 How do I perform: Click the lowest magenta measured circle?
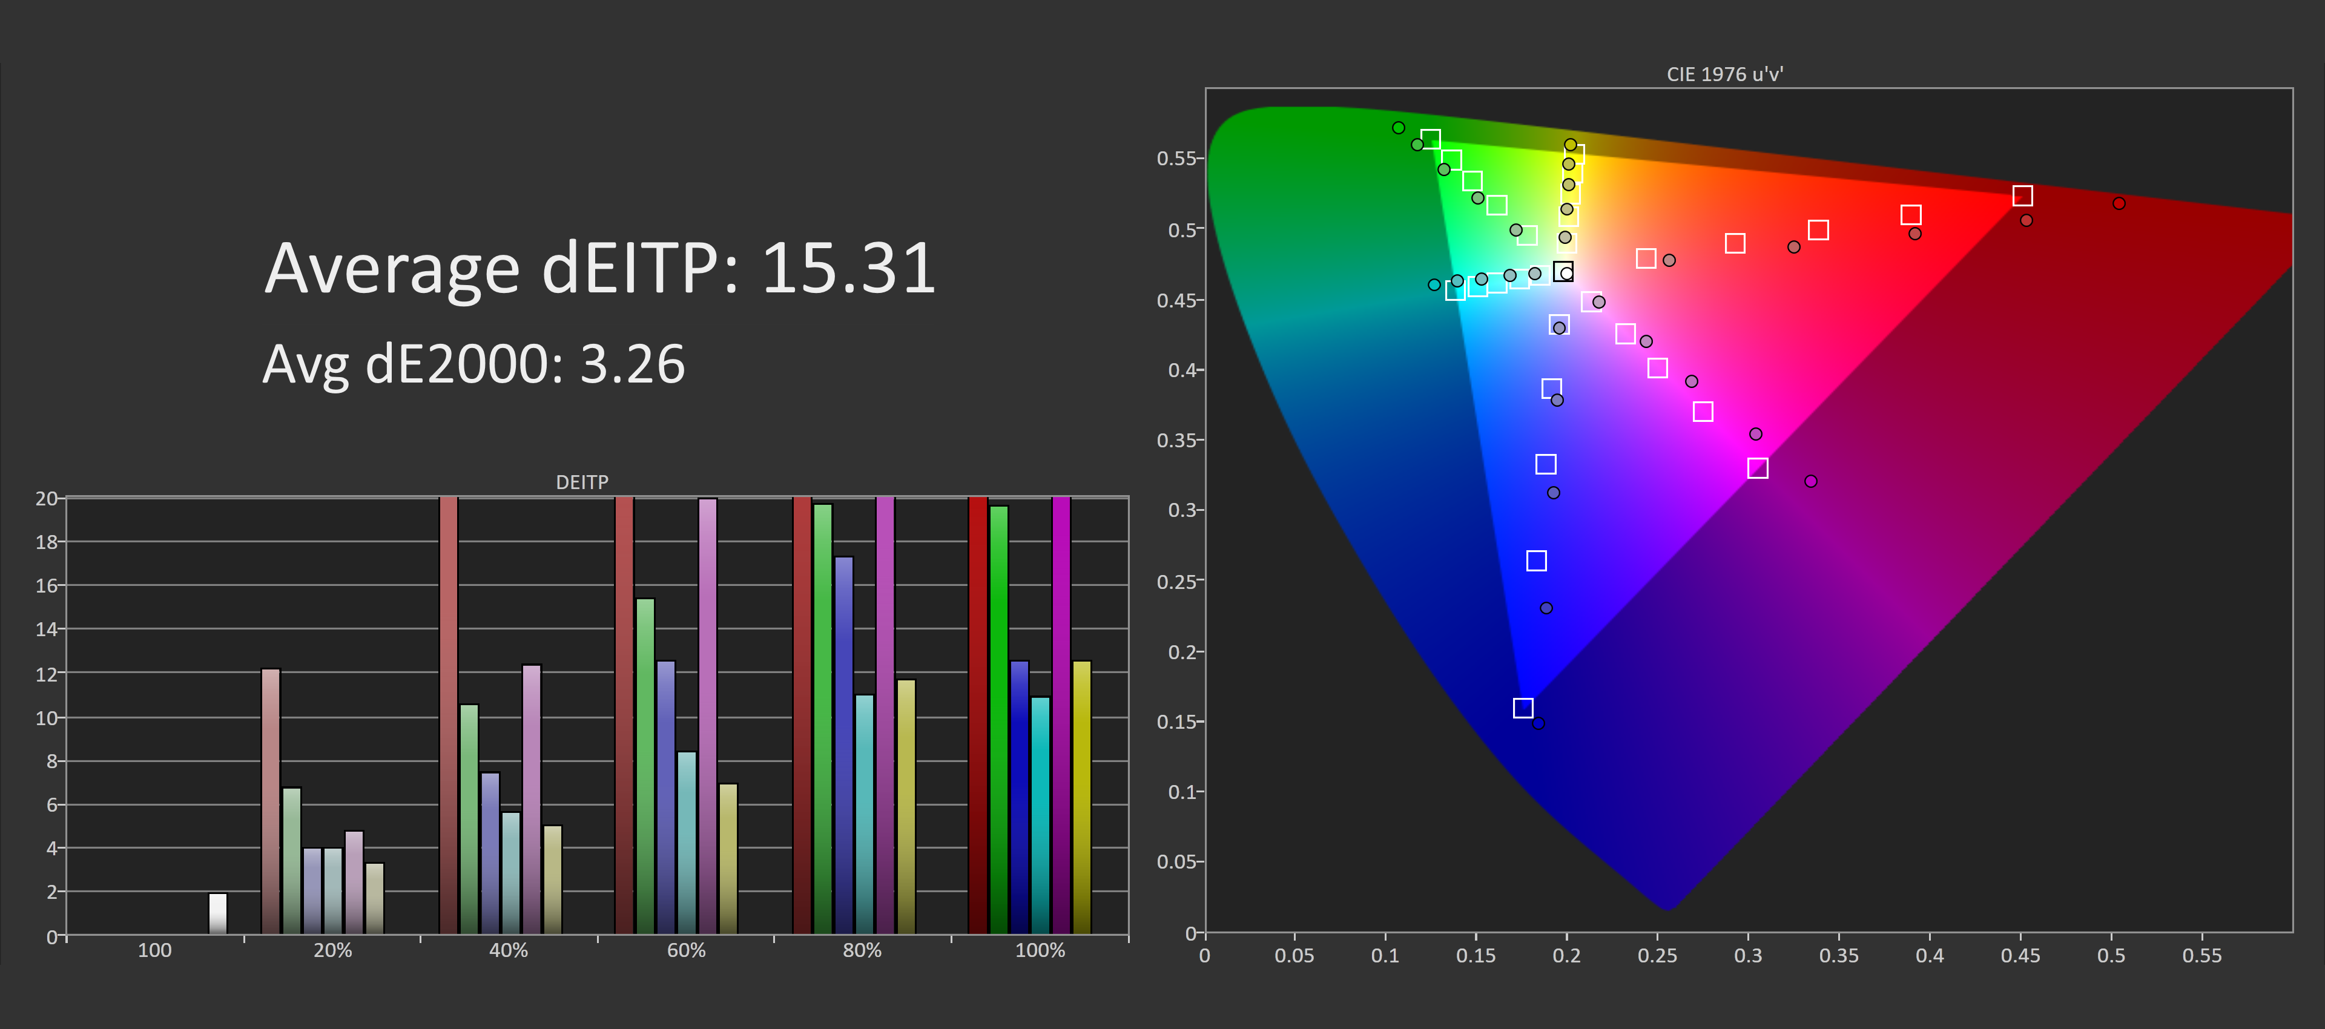click(1810, 481)
